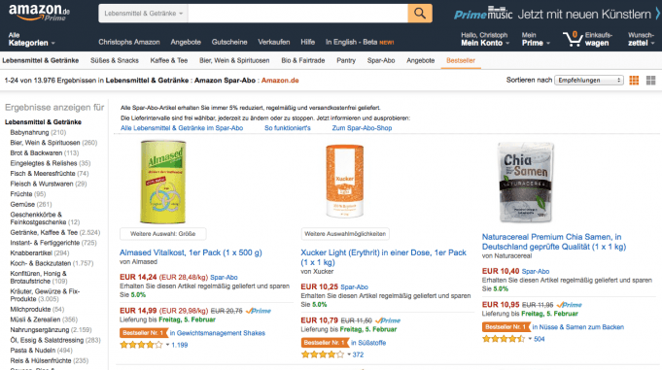Click the Almased Vitalkost product image
This screenshot has height=370, width=662.
pos(163,182)
